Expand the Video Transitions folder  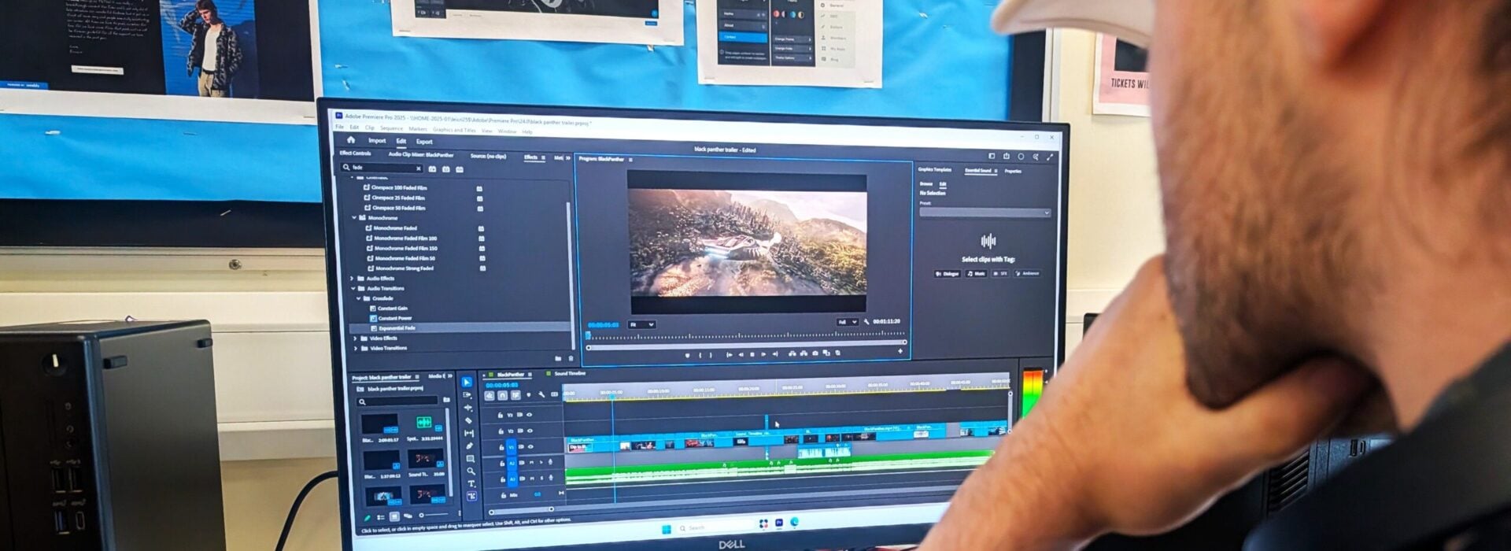[356, 348]
